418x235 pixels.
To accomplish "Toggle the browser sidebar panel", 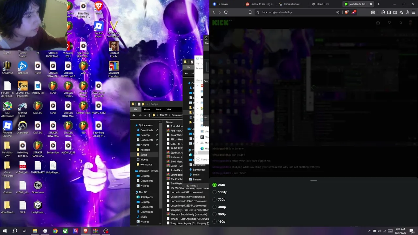I will 389,12.
